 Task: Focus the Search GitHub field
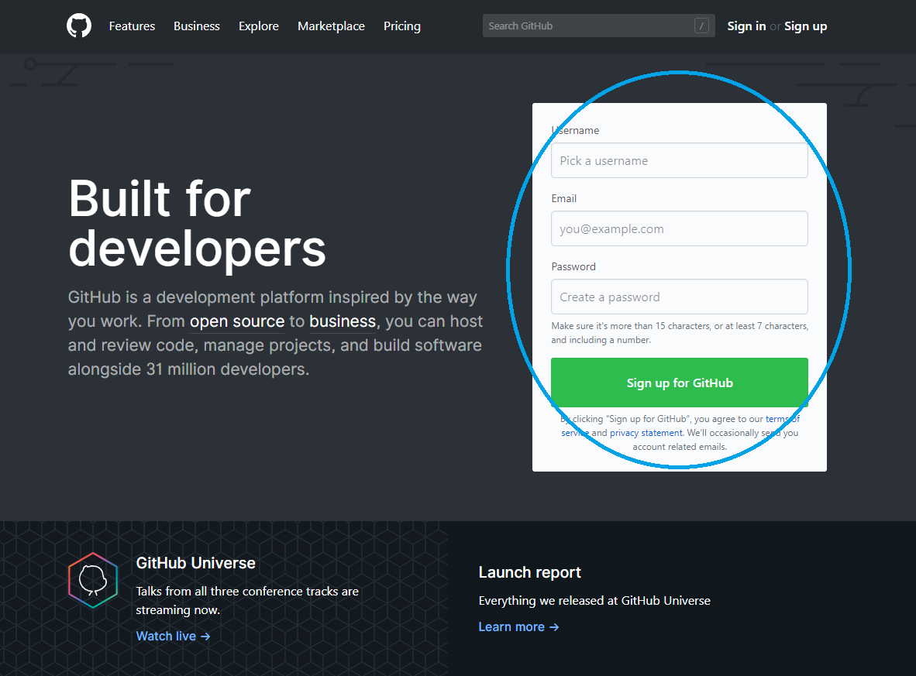[x=599, y=26]
